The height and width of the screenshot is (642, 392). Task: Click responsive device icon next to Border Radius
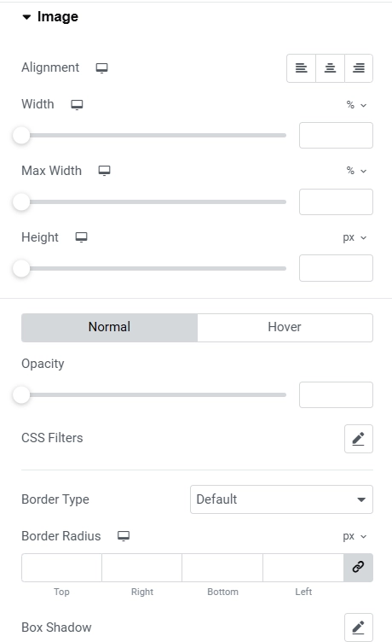click(x=124, y=536)
